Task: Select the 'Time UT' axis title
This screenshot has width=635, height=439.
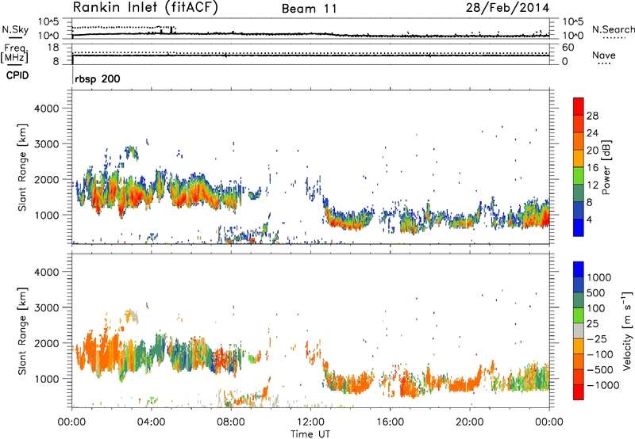Action: coord(310,434)
